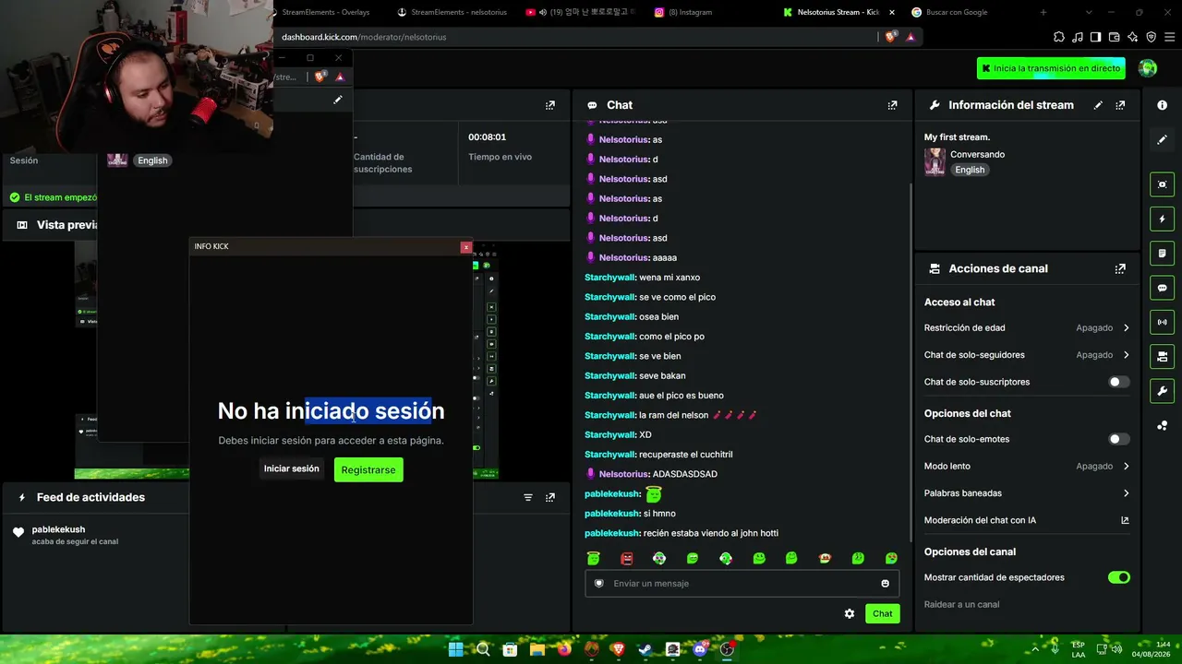Viewport: 1182px width, 664px height.
Task: Open the ESP LAA language indicator
Action: 1079,649
